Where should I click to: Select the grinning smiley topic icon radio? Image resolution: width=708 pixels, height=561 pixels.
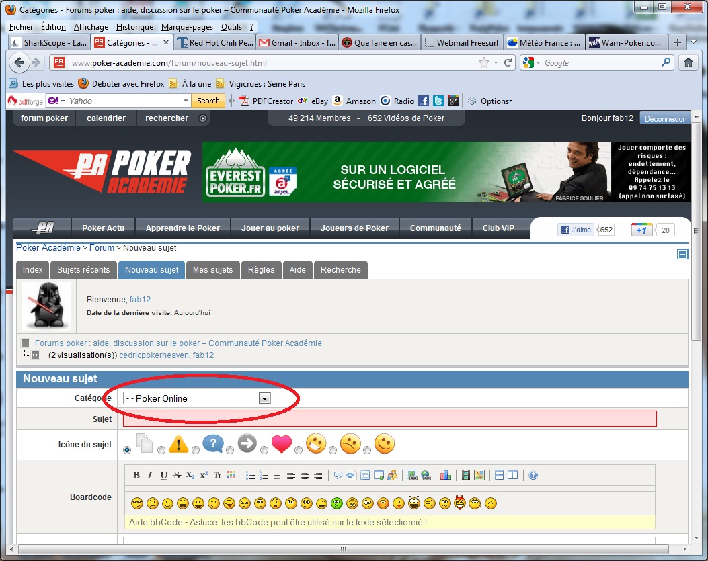[x=299, y=450]
